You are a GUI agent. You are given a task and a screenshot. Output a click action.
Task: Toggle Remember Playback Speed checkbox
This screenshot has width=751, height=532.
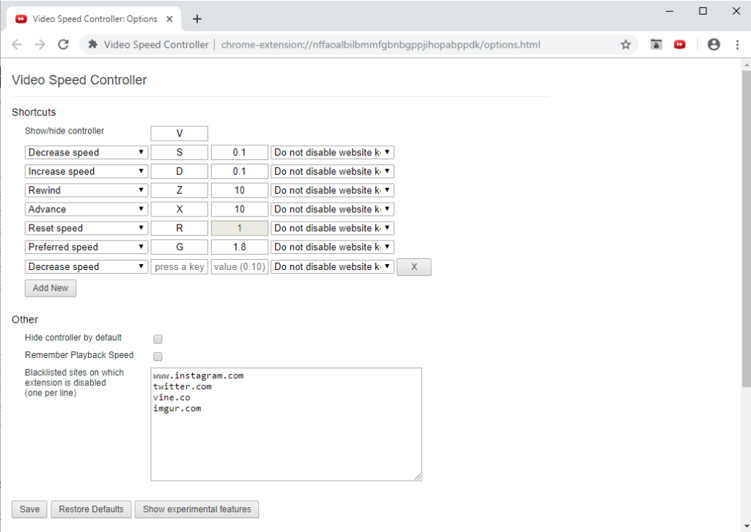(x=158, y=357)
